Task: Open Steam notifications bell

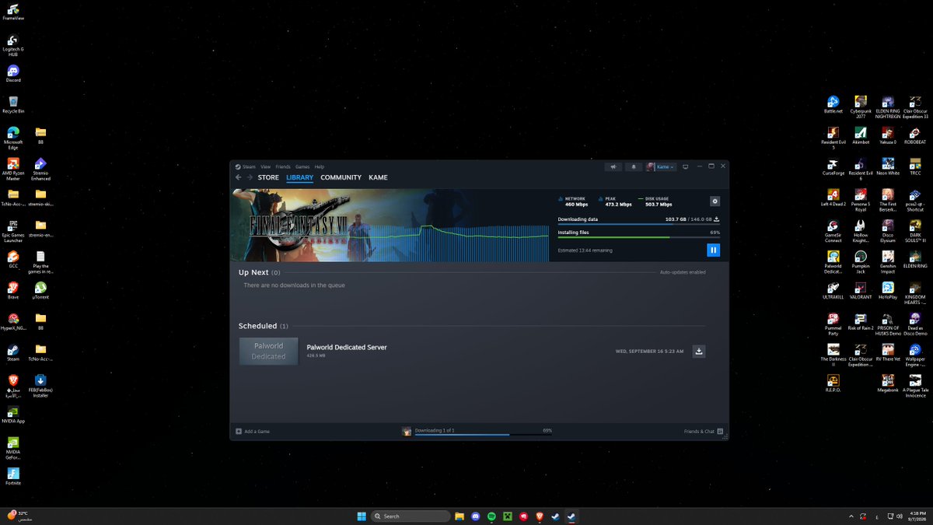Action: [633, 166]
